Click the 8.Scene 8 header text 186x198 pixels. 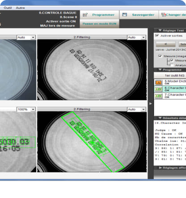tap(68, 17)
